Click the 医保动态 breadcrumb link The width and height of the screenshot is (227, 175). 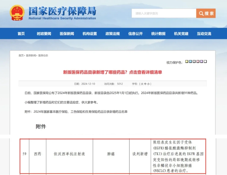(x=43, y=56)
